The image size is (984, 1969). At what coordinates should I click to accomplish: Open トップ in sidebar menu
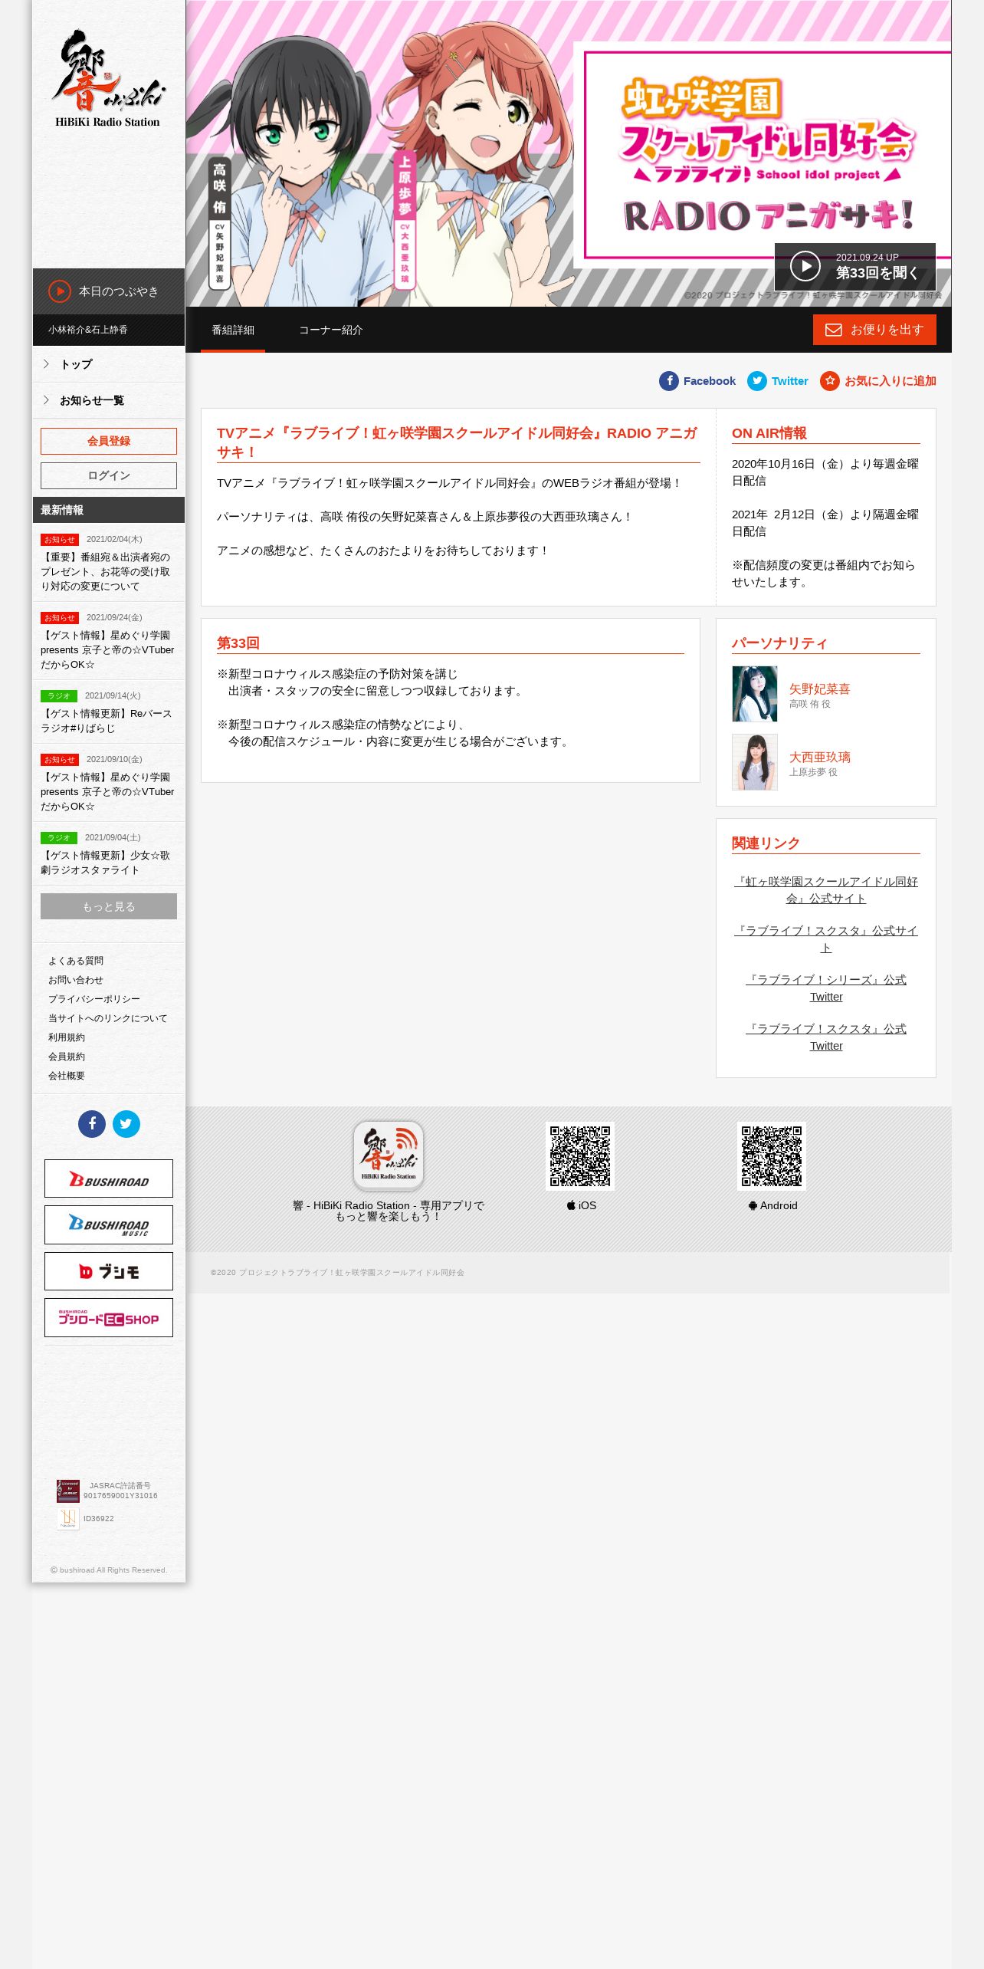[x=109, y=364]
